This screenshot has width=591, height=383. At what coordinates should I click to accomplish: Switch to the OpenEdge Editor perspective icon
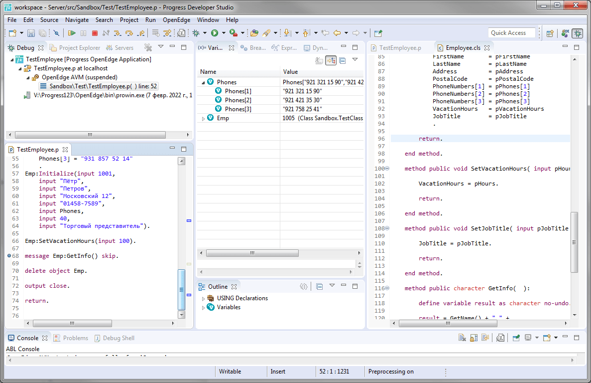coord(565,33)
